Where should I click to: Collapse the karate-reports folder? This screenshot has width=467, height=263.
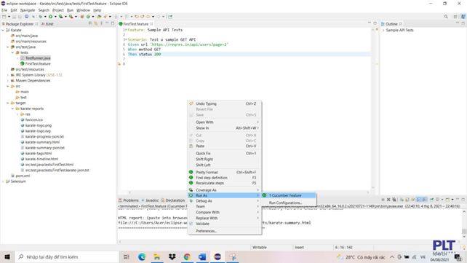click(x=13, y=109)
